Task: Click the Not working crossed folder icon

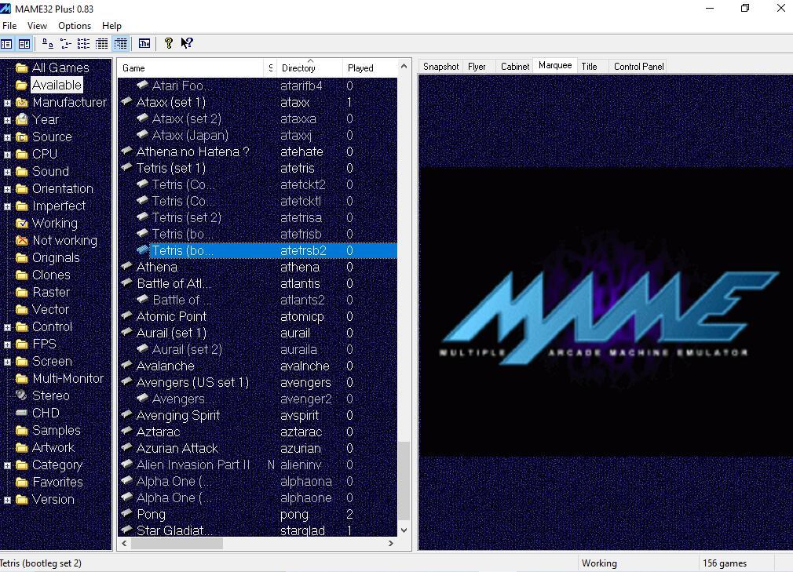Action: [22, 240]
